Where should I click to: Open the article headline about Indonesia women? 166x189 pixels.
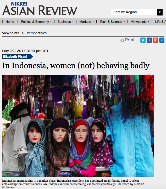click(x=76, y=66)
